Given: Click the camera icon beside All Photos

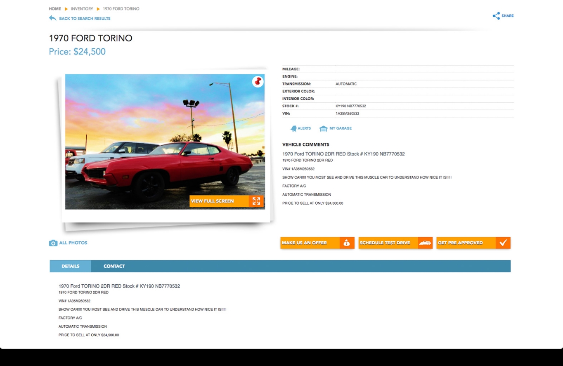Looking at the screenshot, I should 53,243.
